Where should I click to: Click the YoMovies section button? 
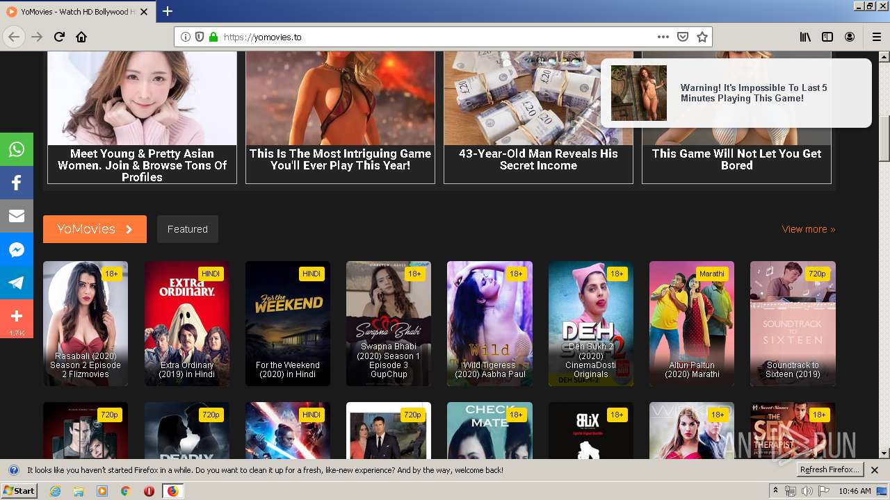[x=95, y=229]
